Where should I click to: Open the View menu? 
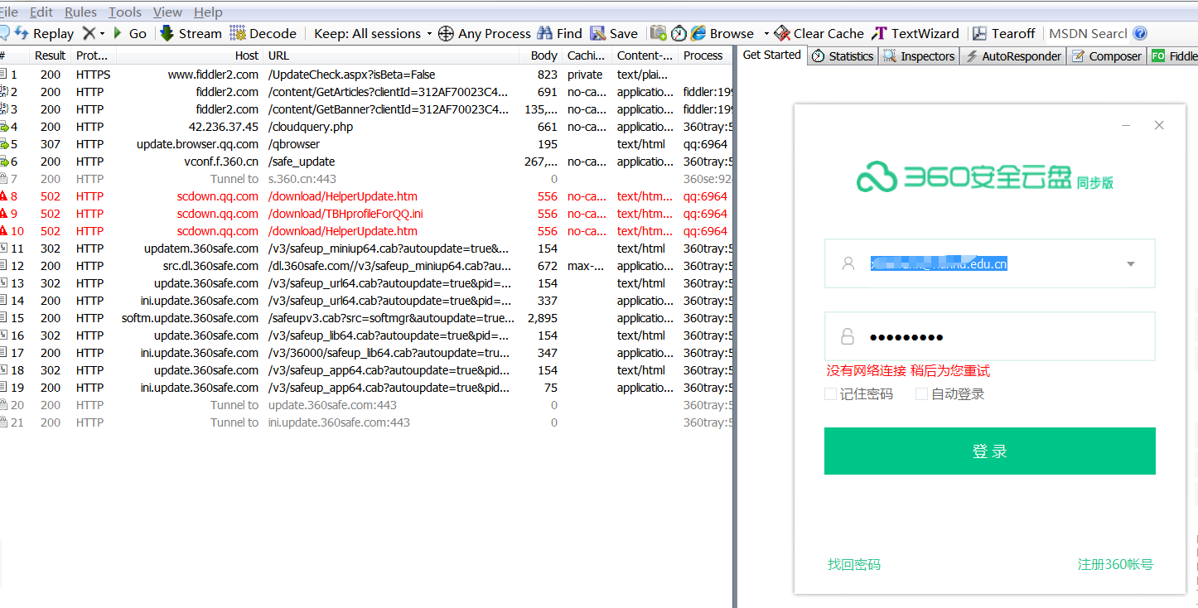168,12
